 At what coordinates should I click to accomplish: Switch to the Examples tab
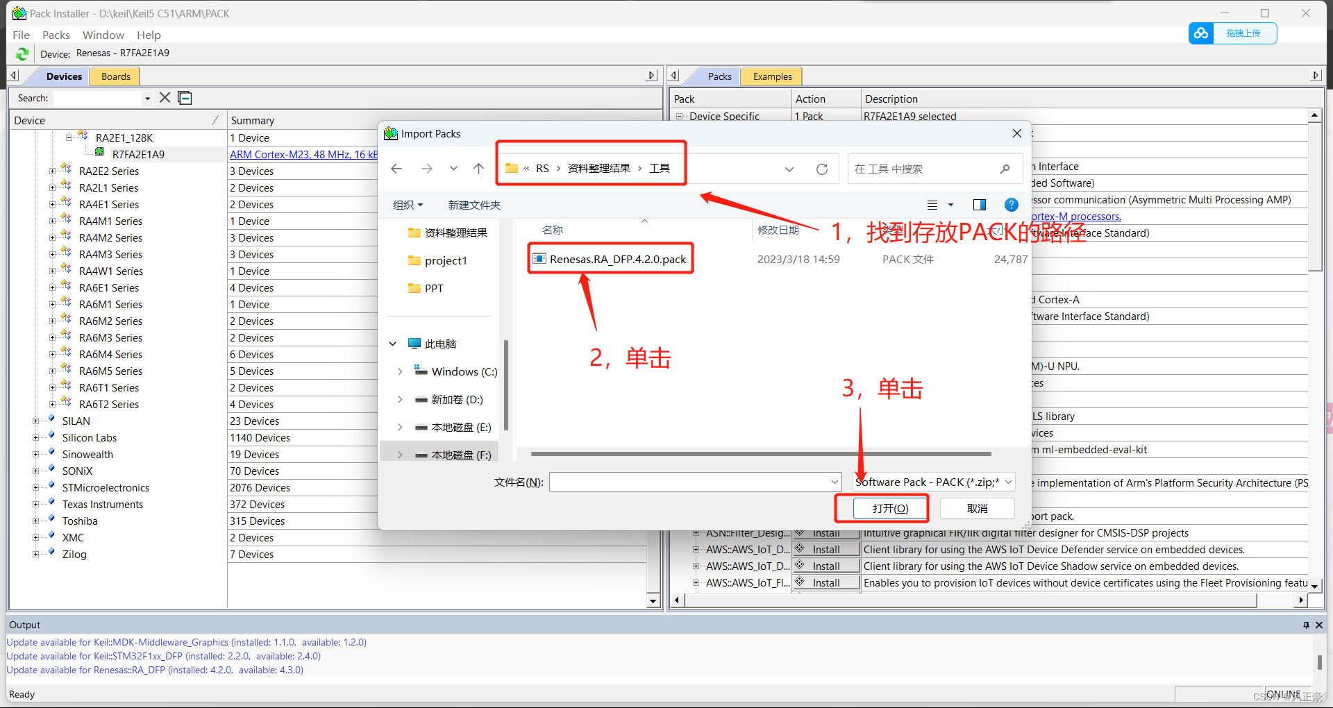[772, 76]
